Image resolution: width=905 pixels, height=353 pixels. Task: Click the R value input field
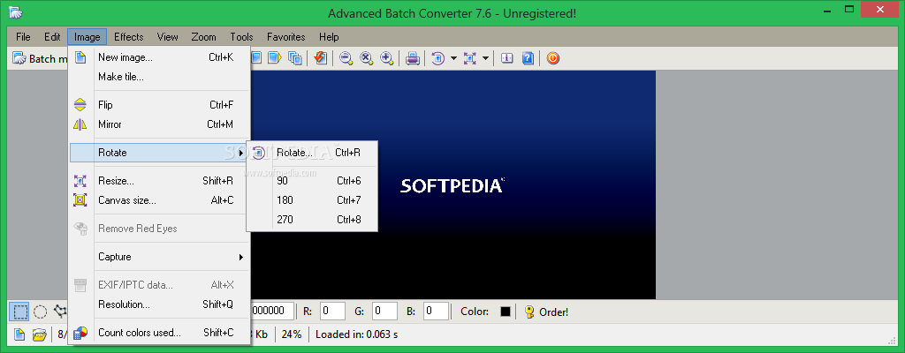[x=332, y=311]
